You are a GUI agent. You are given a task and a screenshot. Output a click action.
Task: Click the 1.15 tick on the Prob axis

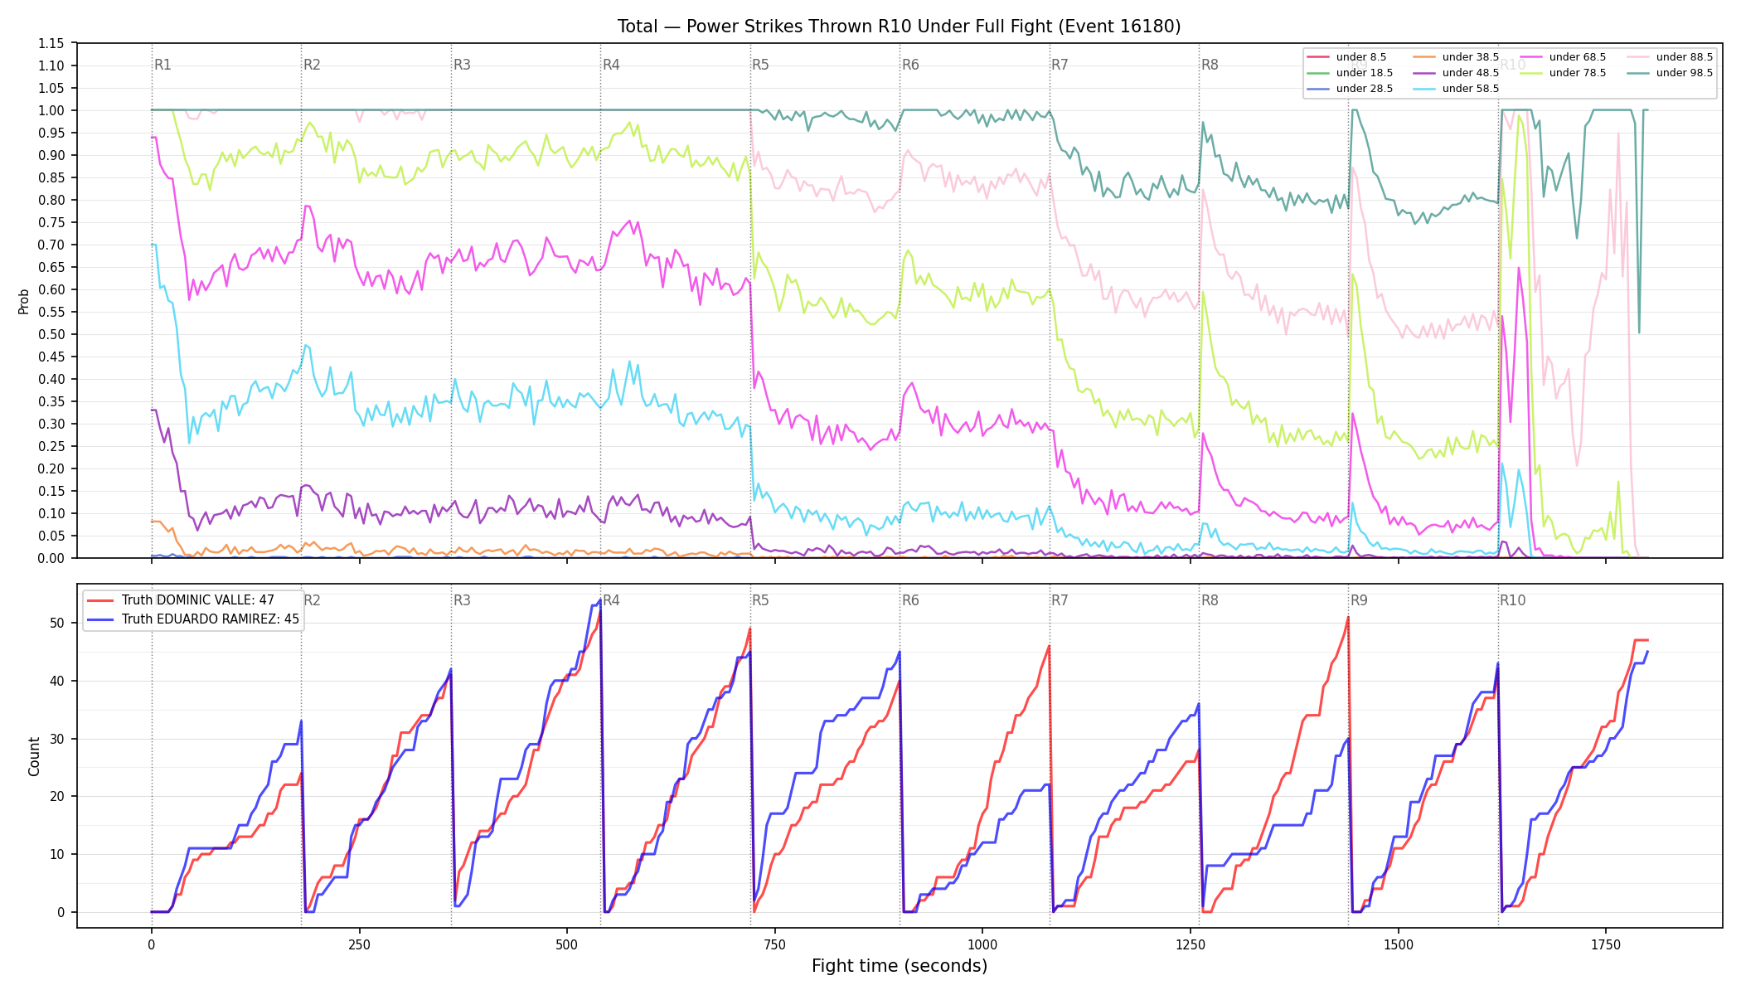click(51, 43)
